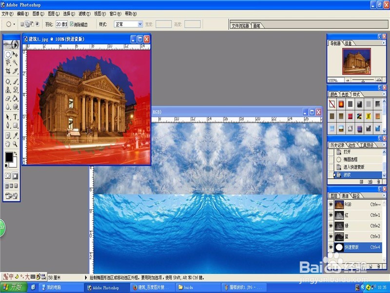Toggle the anti-alias checkbox 消除锯齿

tap(72, 24)
